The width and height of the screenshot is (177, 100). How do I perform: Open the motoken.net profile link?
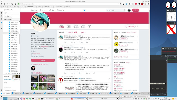click(37, 54)
